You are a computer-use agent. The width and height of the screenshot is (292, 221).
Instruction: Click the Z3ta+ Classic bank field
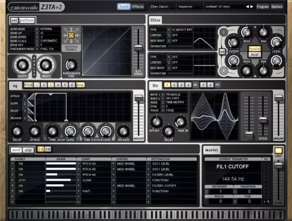[162, 6]
